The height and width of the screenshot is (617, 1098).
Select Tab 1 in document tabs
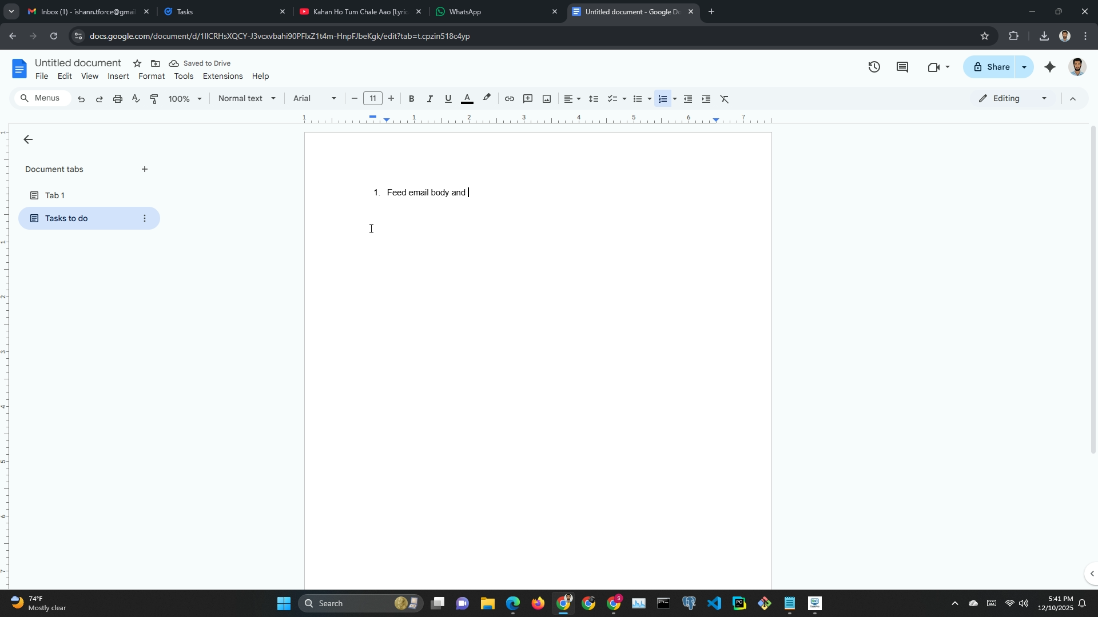tap(55, 195)
